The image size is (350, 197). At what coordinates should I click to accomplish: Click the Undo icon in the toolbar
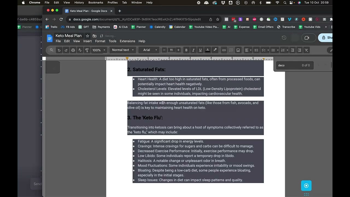tap(59, 50)
